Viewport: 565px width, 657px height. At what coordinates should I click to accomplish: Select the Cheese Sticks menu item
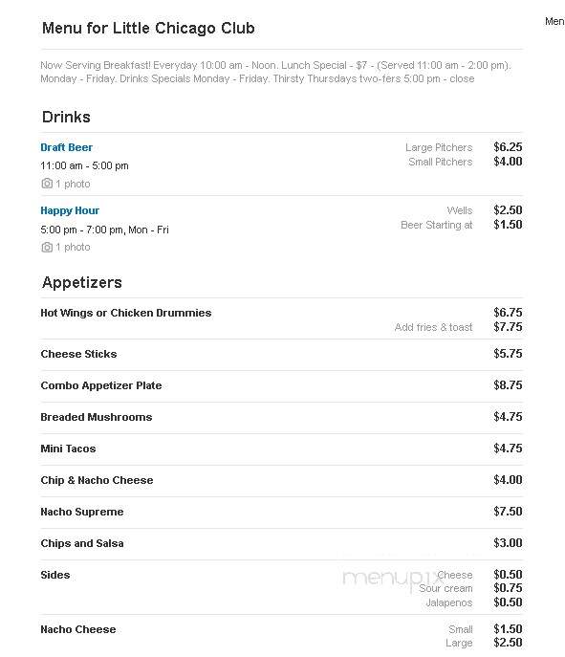tap(78, 354)
